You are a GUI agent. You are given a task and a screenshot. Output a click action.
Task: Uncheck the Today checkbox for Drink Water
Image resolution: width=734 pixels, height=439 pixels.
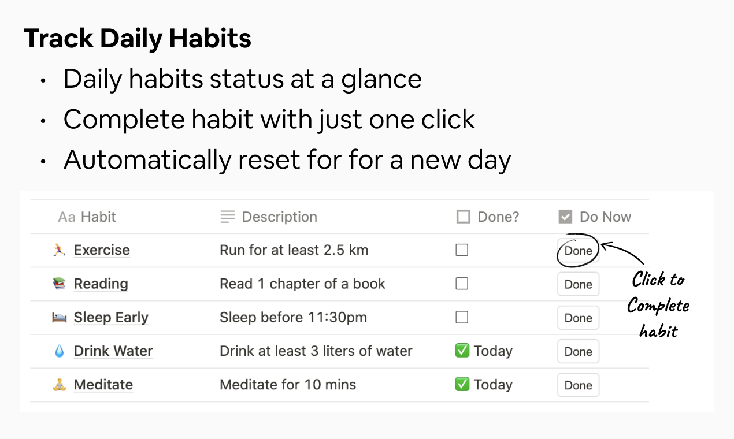click(463, 351)
